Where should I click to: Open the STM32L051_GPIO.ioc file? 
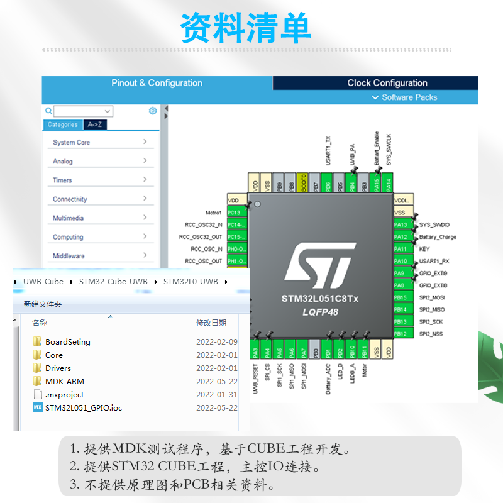click(77, 407)
